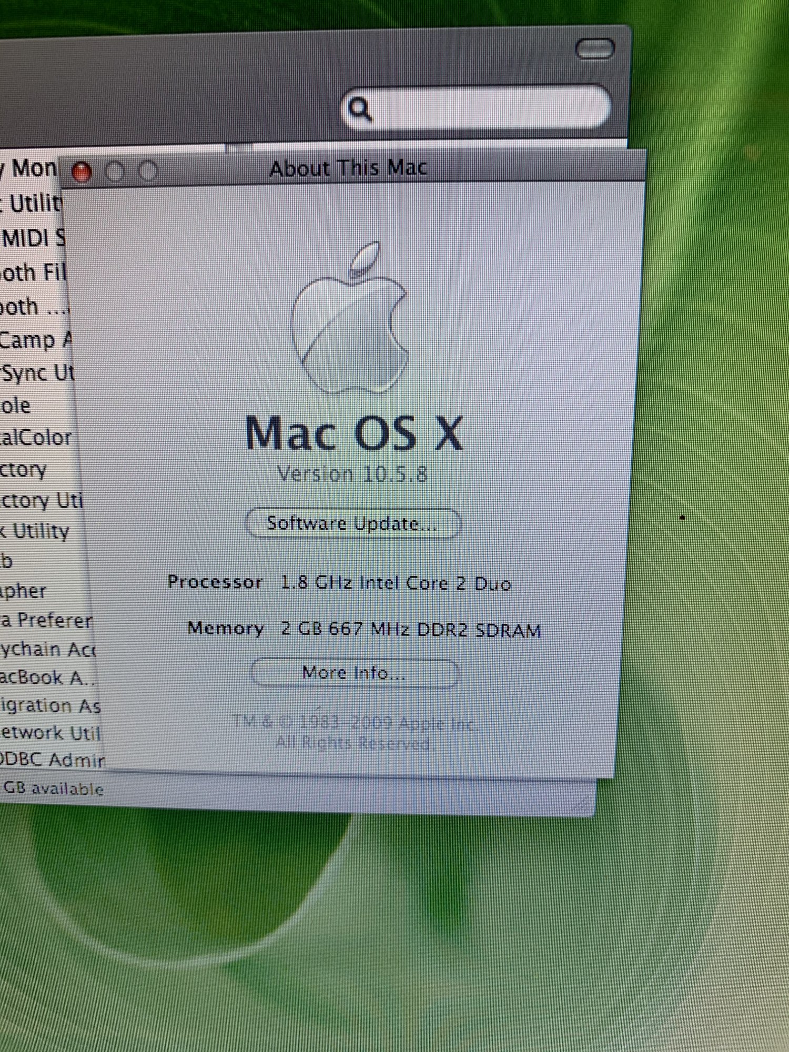Select the 'DBC Admin' list item
Image resolution: width=789 pixels, height=1052 pixels.
pyautogui.click(x=52, y=760)
